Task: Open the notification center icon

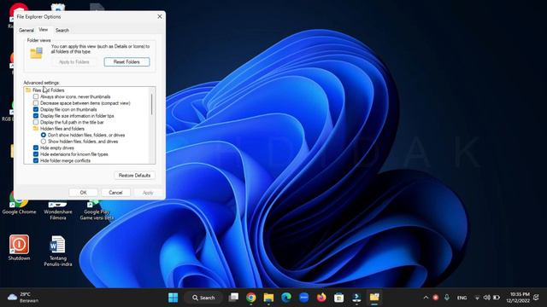Action: click(x=536, y=298)
